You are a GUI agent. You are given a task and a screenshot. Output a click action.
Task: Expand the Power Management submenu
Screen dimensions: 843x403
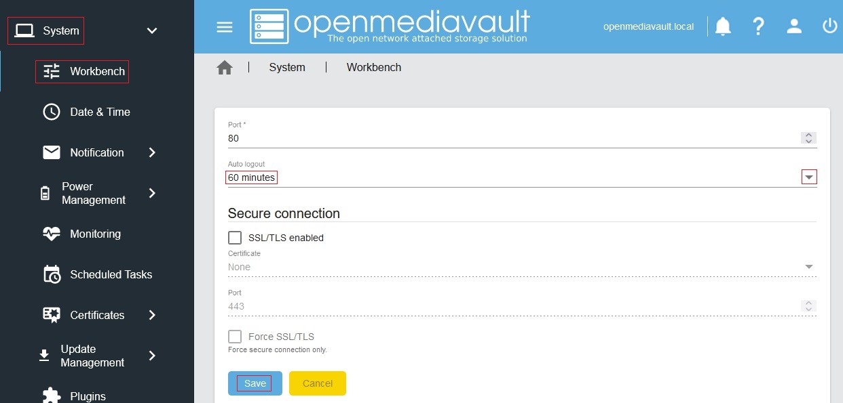point(152,193)
